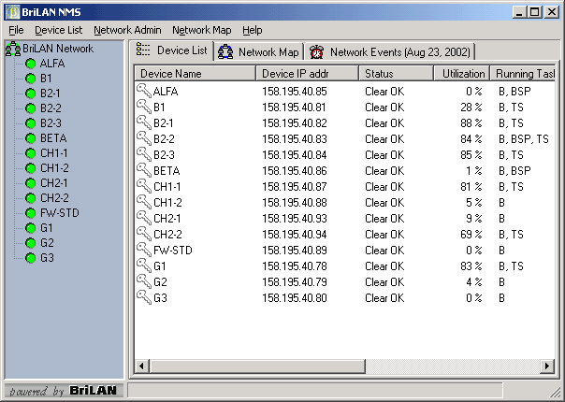Click the green status dot beside BETA

click(31, 138)
